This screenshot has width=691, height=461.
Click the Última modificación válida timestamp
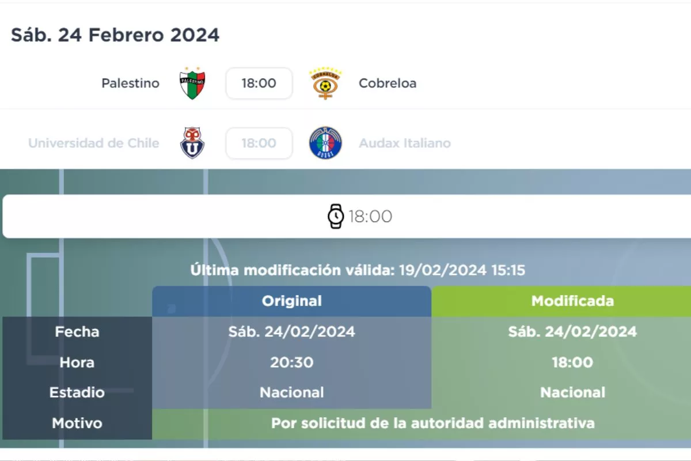358,270
